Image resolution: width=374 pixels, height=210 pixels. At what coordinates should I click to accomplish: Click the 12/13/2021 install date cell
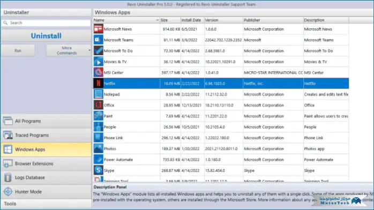pos(191,105)
